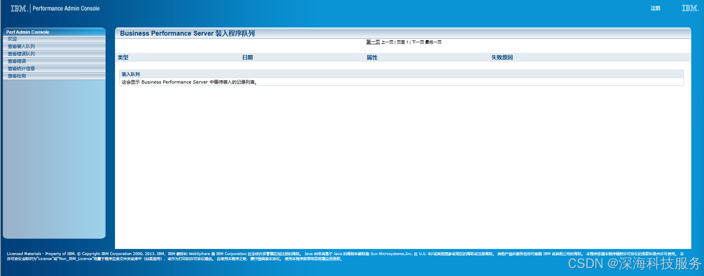This screenshot has width=704, height=276.
Task: Open 查看装入队列 in the sidebar
Action: 54,46
